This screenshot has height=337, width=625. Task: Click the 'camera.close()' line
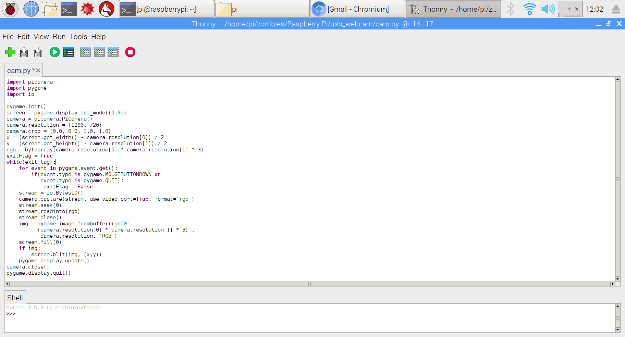coord(28,267)
